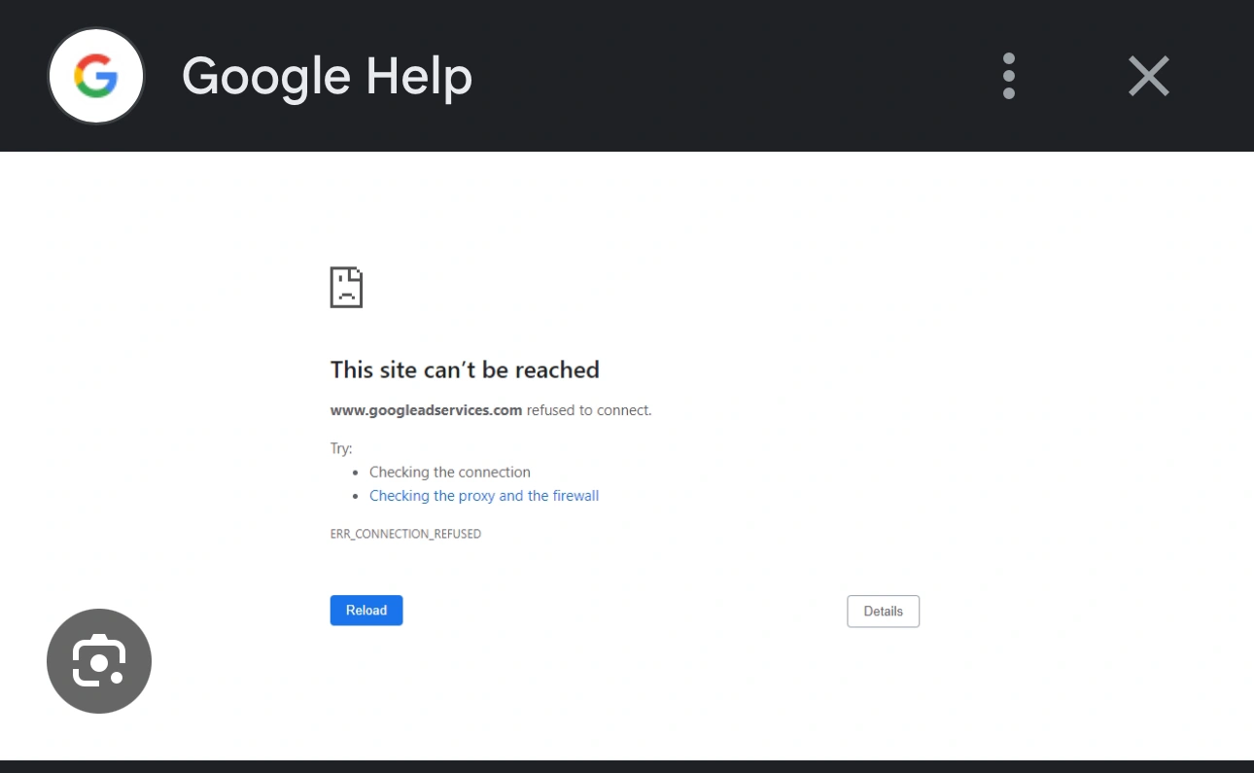Click the ERR_CONNECTION_REFUSED error code

pyautogui.click(x=405, y=534)
